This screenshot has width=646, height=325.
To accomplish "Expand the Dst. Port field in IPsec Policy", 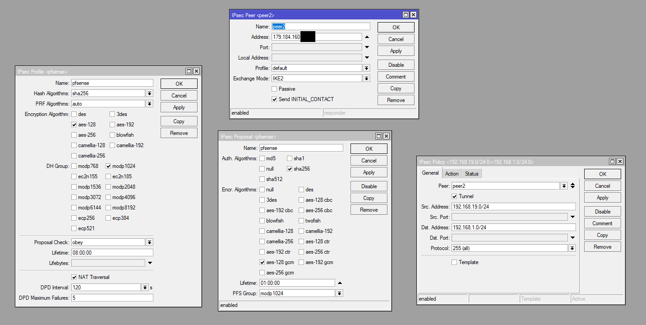I will click(572, 238).
